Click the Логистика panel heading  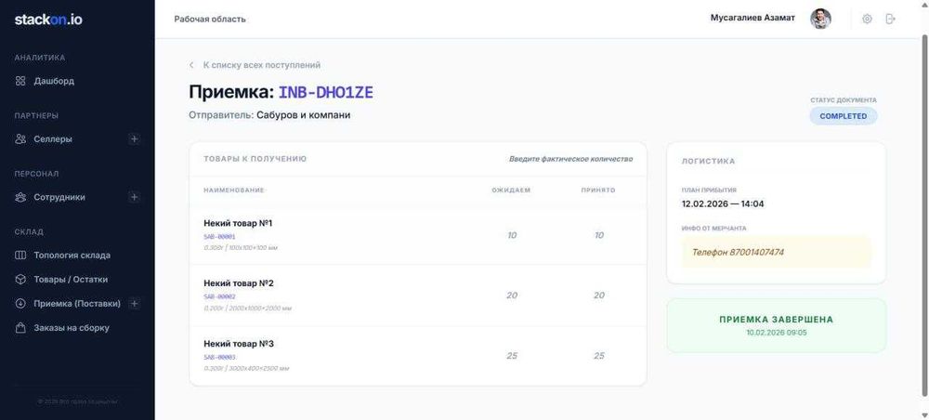[x=708, y=161]
